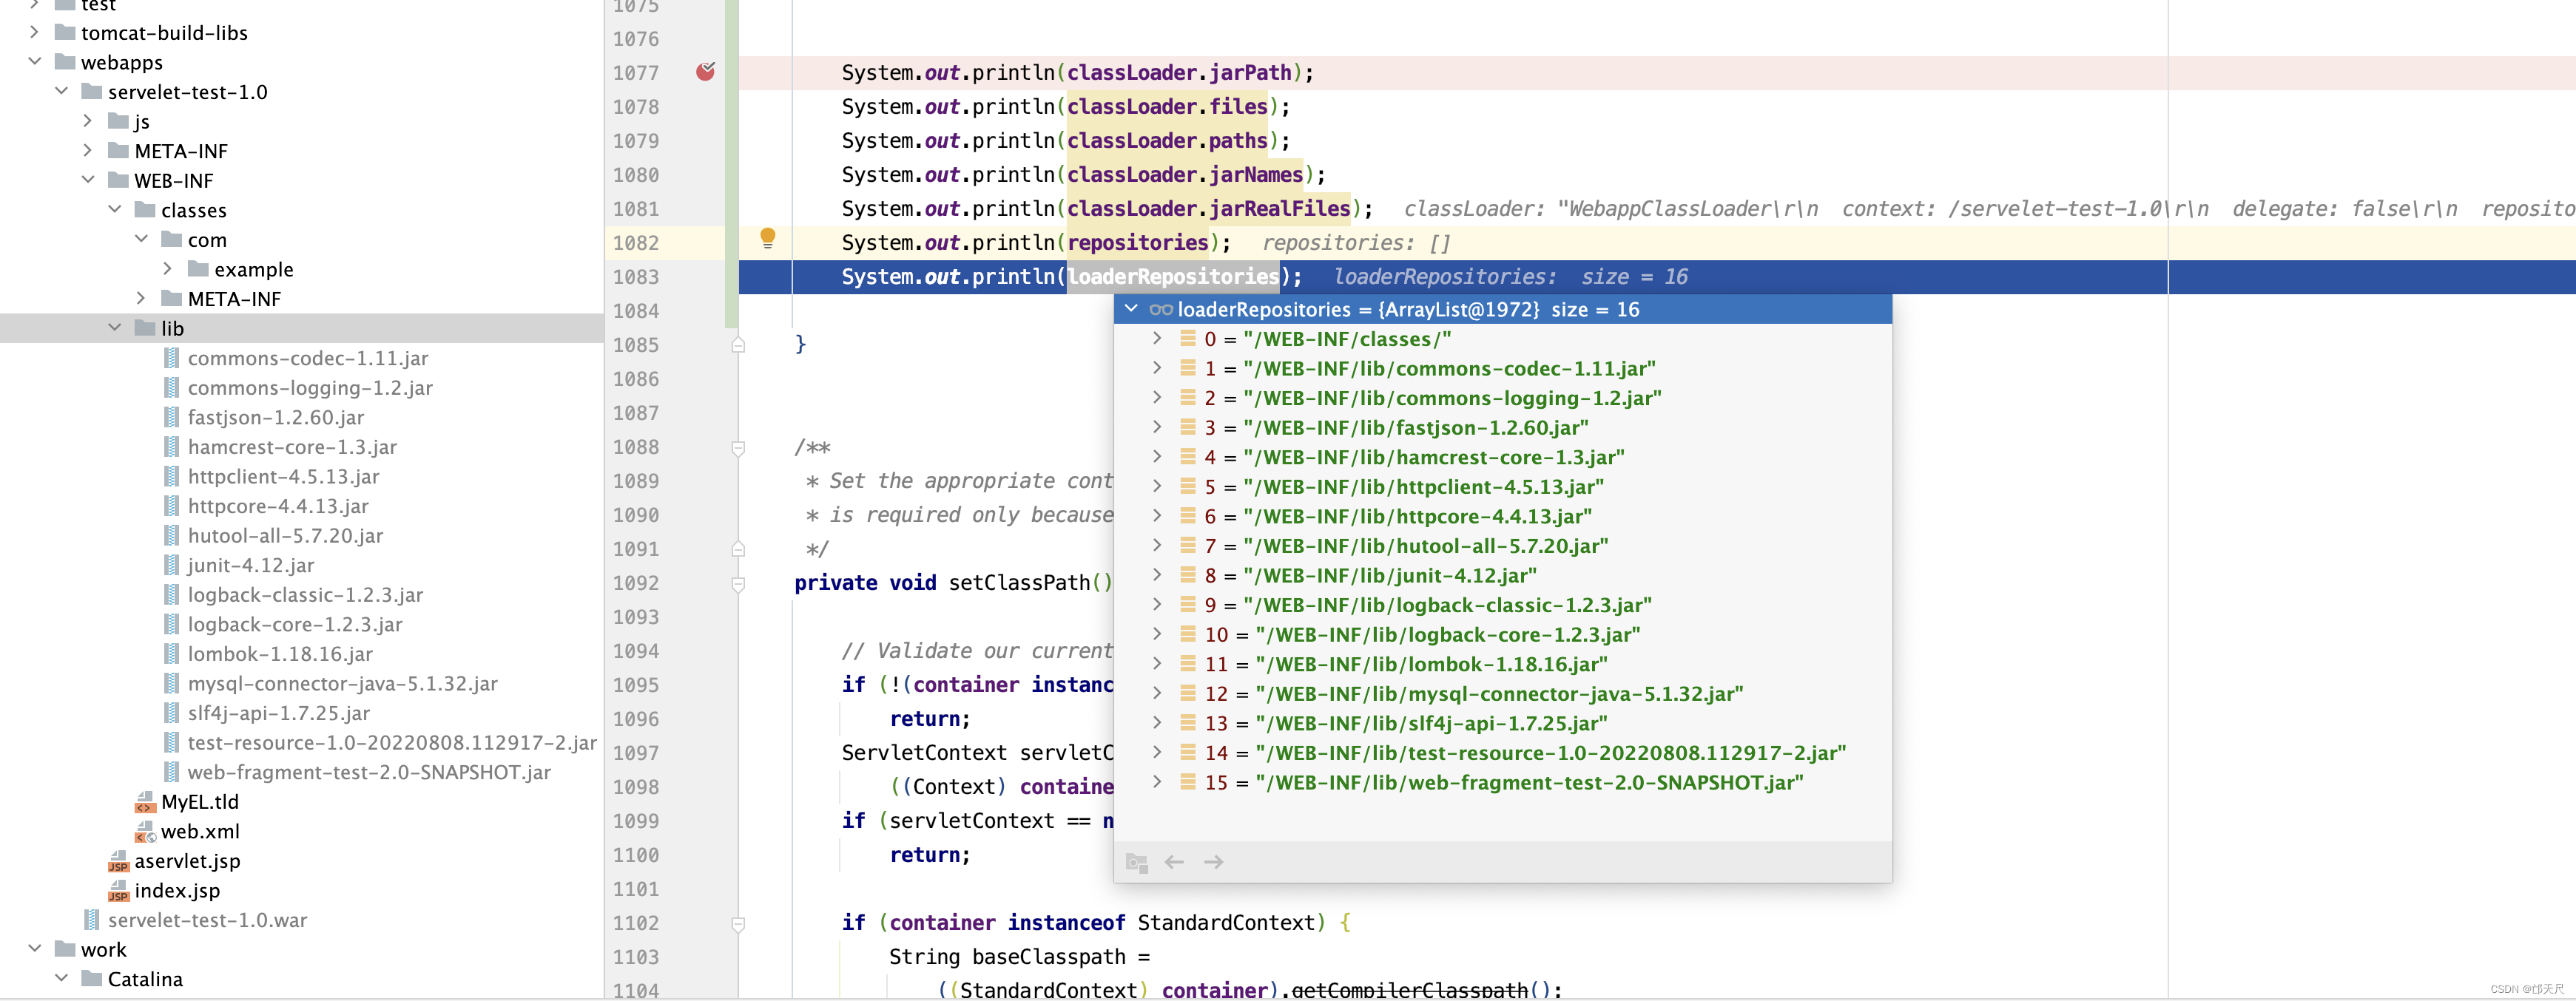2576x1001 pixels.
Task: Expand element 0 "/WEB-INF/classes/" entry
Action: [1157, 339]
